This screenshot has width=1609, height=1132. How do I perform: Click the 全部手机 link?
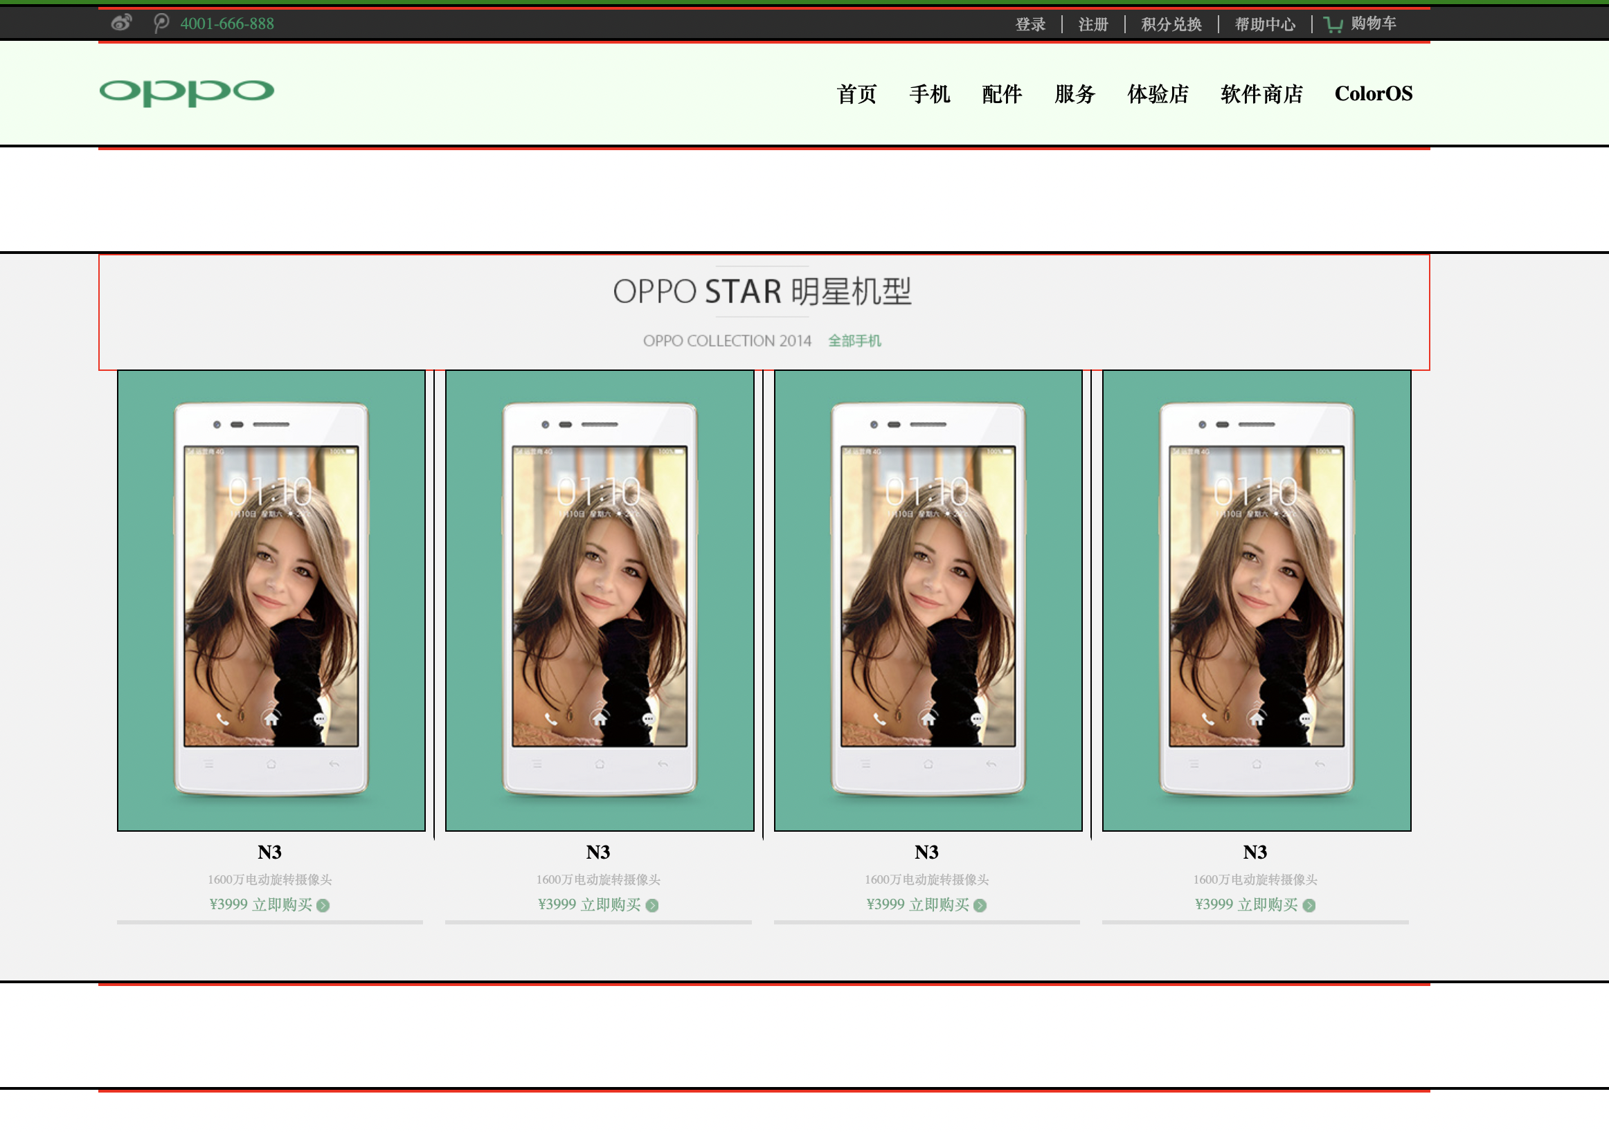coord(854,341)
